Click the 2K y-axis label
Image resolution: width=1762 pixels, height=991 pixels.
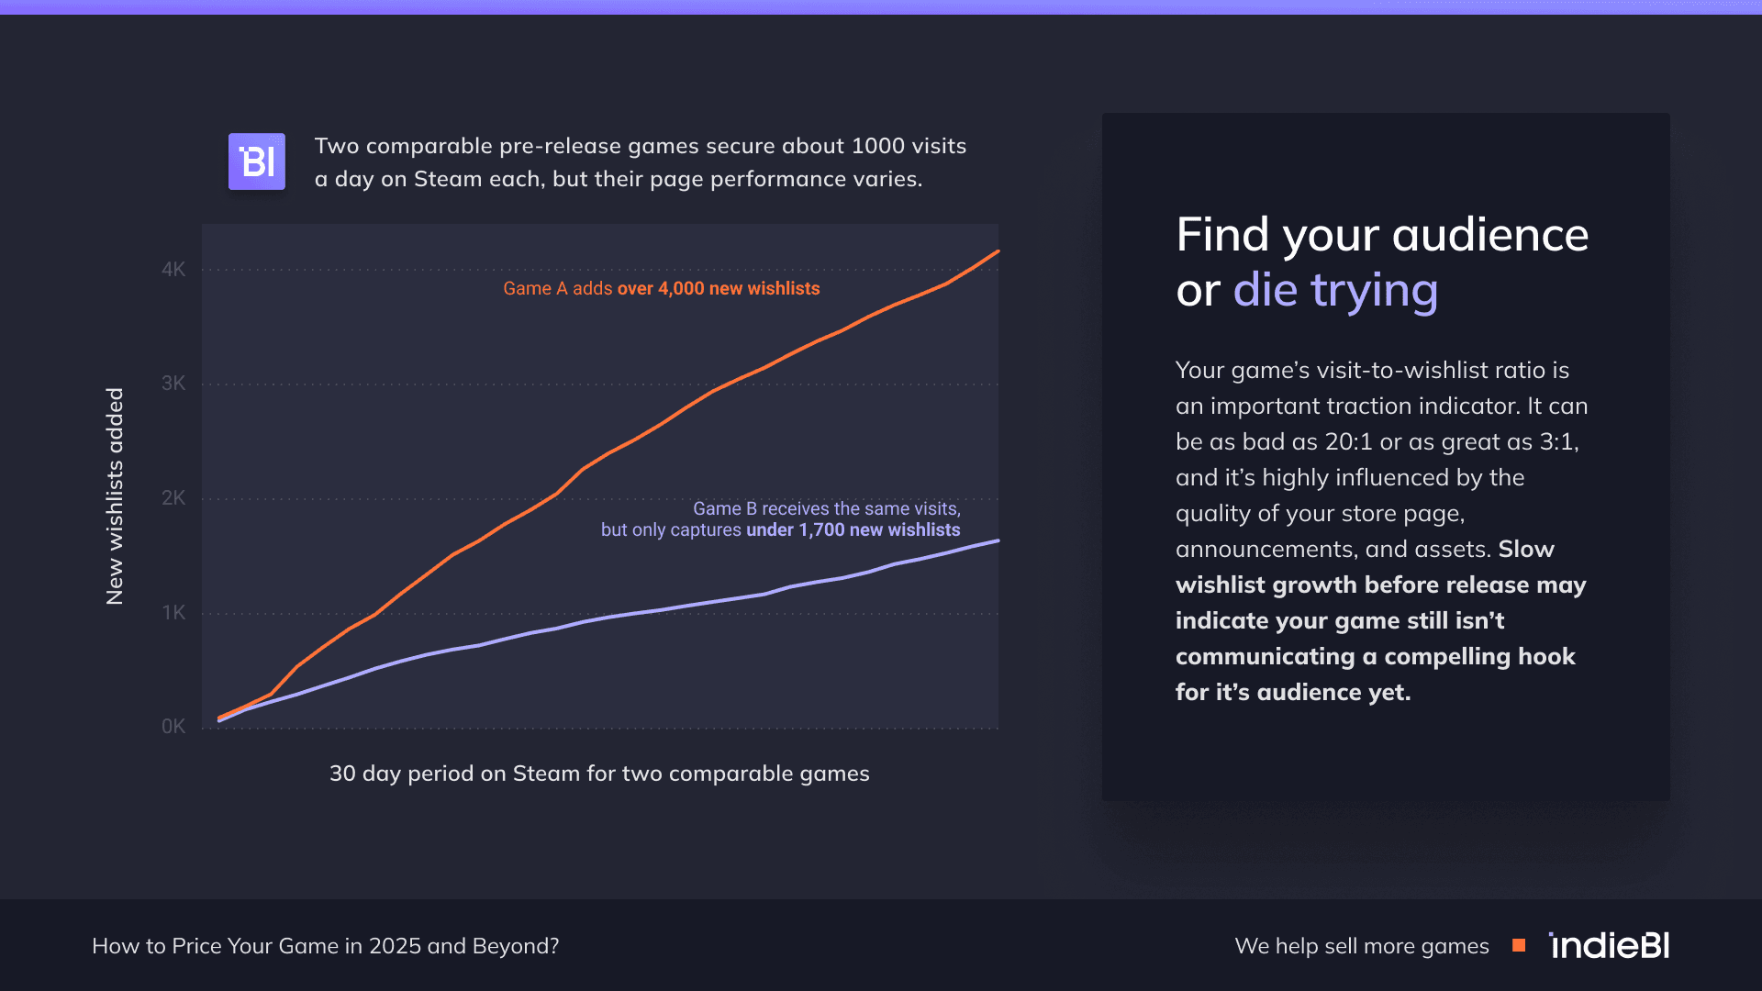(x=173, y=498)
